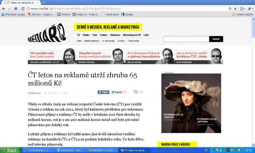Image resolution: width=255 pixels, height=153 pixels.
Task: Click scrollbar up arrow
Action: tap(253, 19)
